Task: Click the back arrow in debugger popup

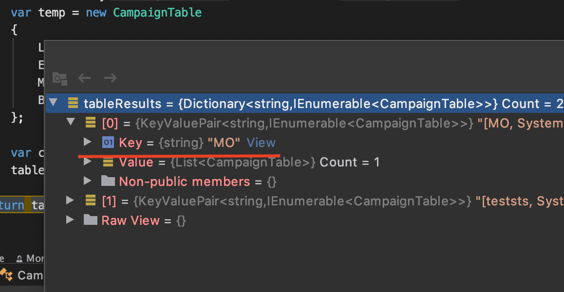Action: [x=85, y=78]
